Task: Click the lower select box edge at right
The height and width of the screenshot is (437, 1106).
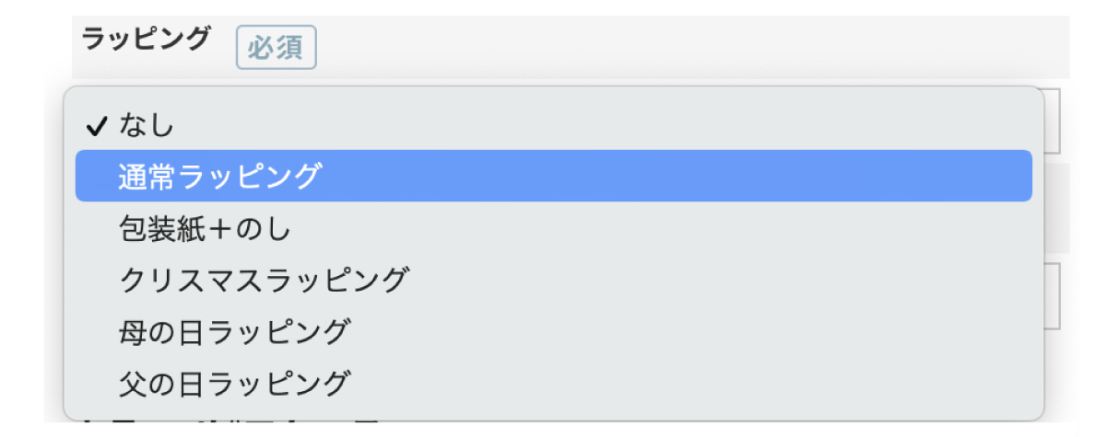Action: pyautogui.click(x=1054, y=296)
